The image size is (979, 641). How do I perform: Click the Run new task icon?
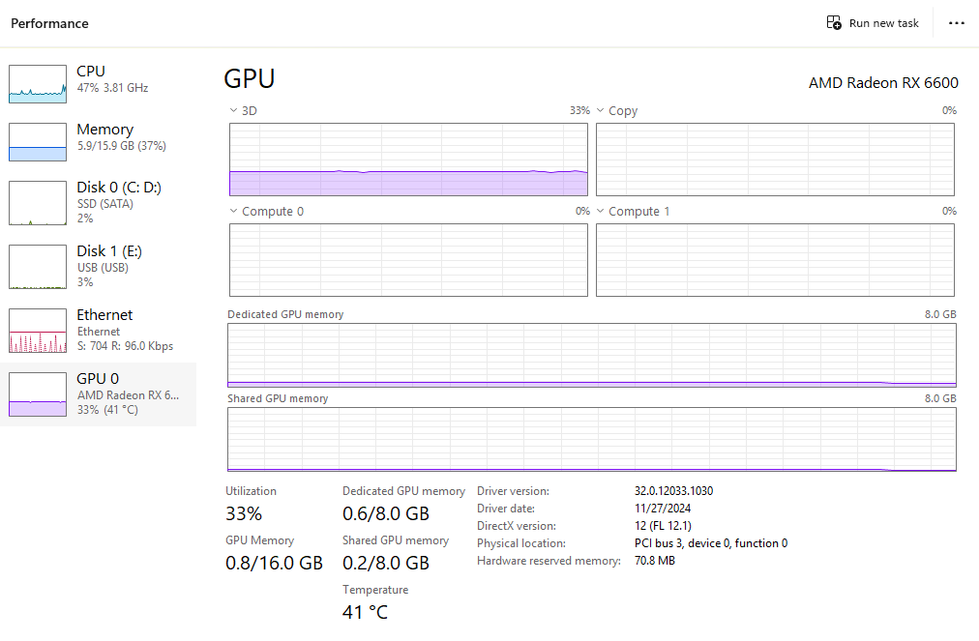[834, 23]
